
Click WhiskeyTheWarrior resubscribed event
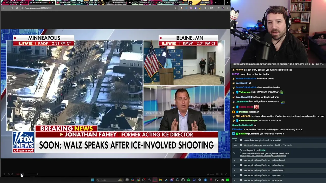268,145
